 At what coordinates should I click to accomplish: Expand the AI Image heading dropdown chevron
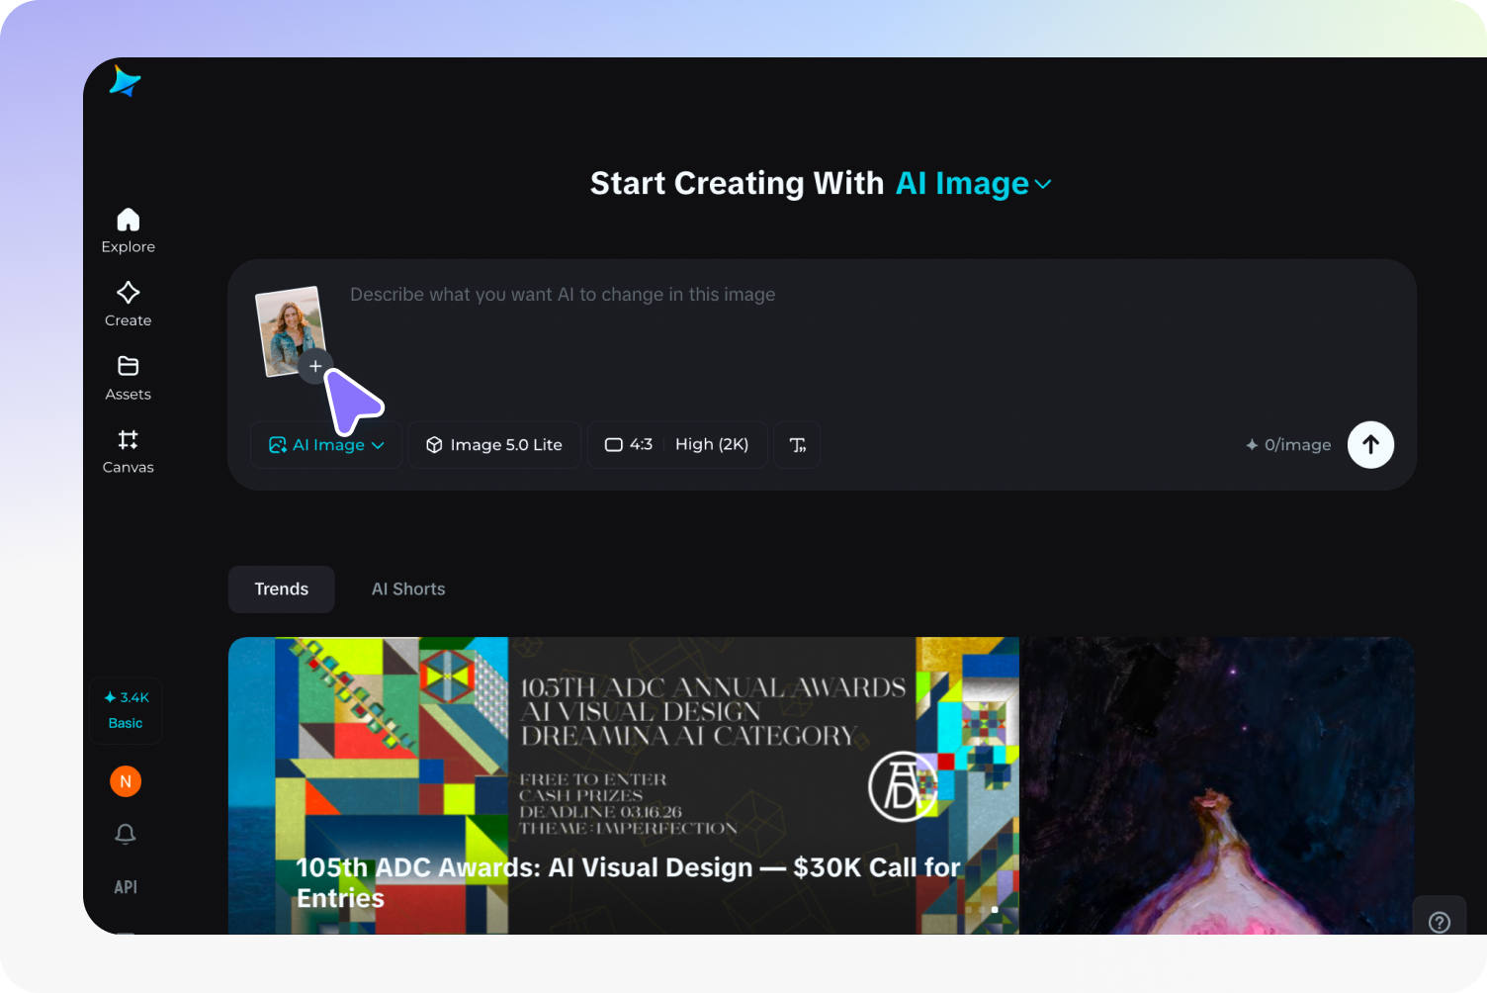pos(1043,184)
